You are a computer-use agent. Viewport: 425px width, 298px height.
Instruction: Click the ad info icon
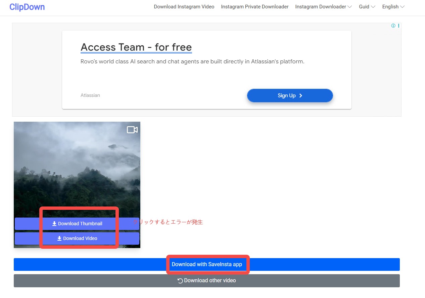coord(393,26)
